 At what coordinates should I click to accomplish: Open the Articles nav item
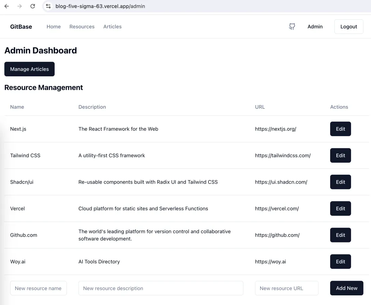pyautogui.click(x=112, y=26)
